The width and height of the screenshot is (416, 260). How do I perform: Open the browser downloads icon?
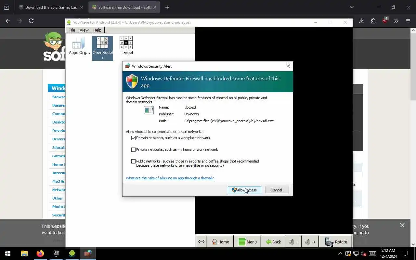(361, 21)
